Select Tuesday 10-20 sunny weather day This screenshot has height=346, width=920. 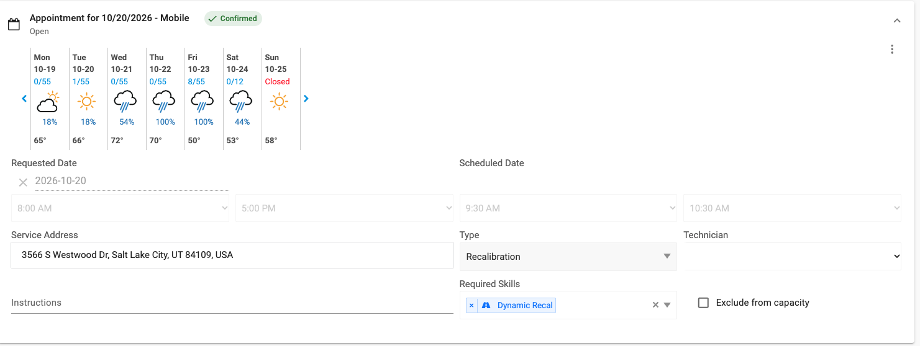[x=88, y=99]
